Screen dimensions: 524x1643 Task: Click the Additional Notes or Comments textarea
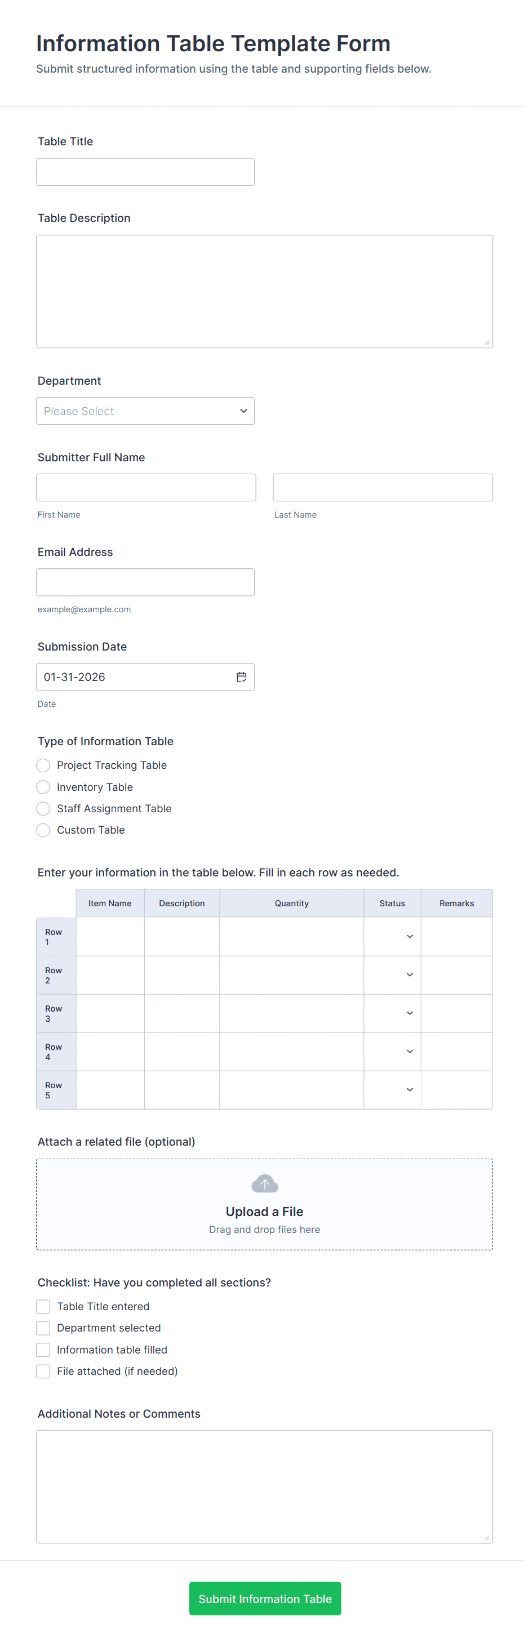[264, 1486]
